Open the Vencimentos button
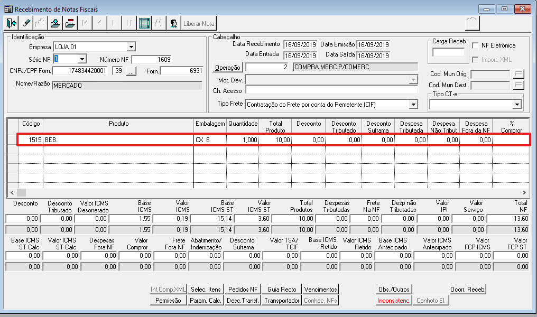The width and height of the screenshot is (537, 317). [x=321, y=290]
